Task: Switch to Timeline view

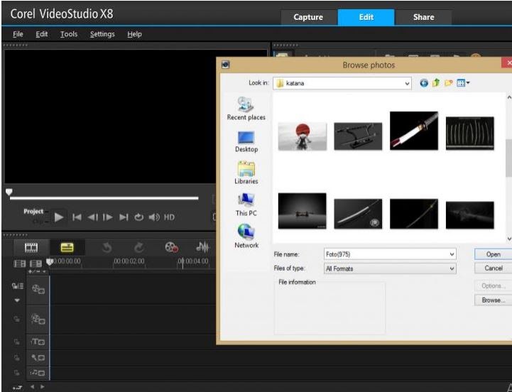Action: pyautogui.click(x=67, y=248)
